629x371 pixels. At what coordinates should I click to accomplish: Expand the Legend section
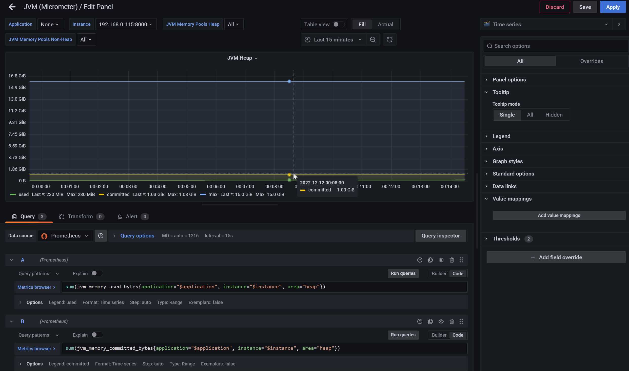[501, 136]
